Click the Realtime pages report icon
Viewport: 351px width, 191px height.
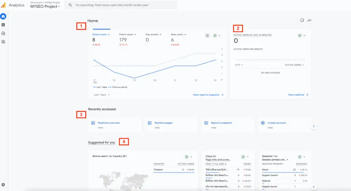[150, 123]
